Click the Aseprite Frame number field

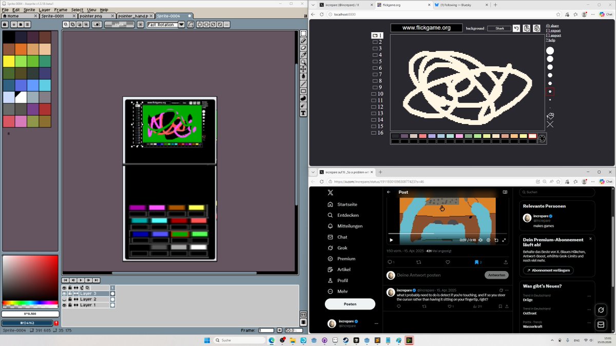click(x=266, y=331)
